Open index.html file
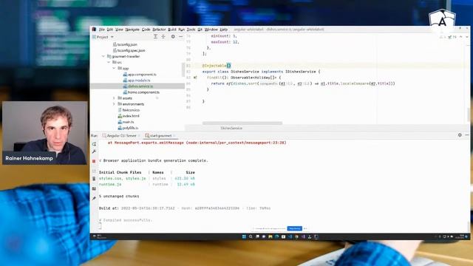This screenshot has width=473, height=266. tap(129, 116)
